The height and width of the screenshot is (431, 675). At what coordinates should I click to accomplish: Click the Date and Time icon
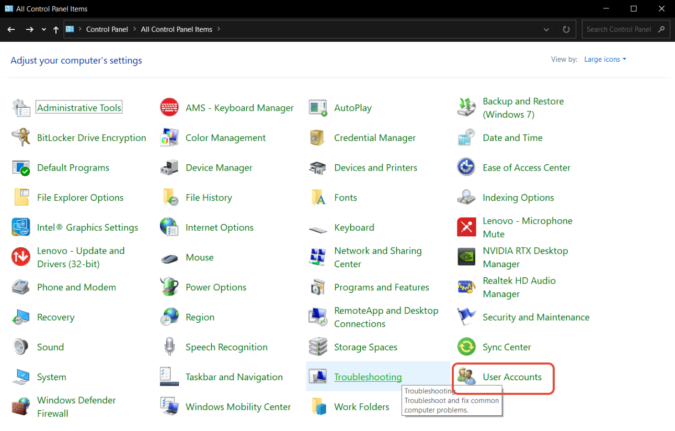[466, 138]
